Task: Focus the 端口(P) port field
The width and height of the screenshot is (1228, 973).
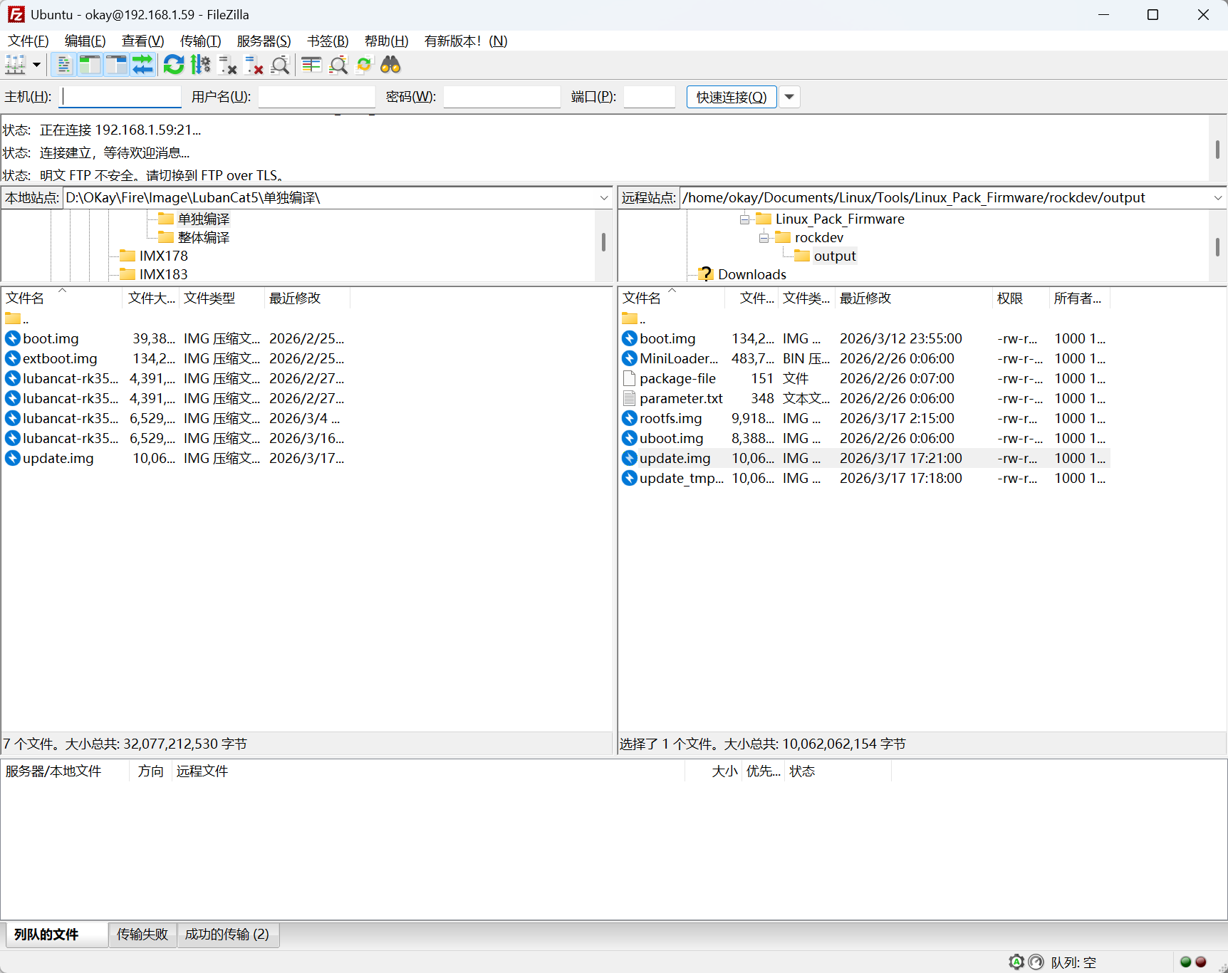Action: click(650, 97)
